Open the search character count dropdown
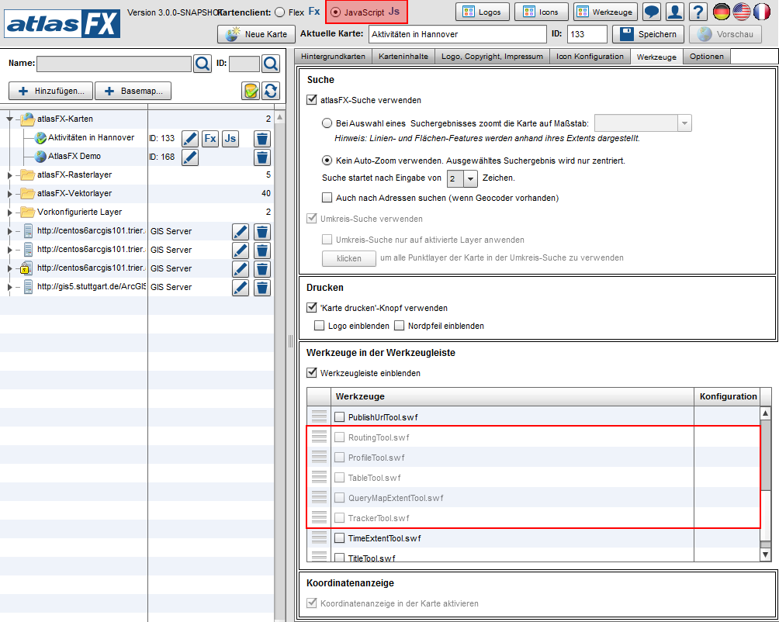This screenshot has height=622, width=779. pyautogui.click(x=470, y=178)
